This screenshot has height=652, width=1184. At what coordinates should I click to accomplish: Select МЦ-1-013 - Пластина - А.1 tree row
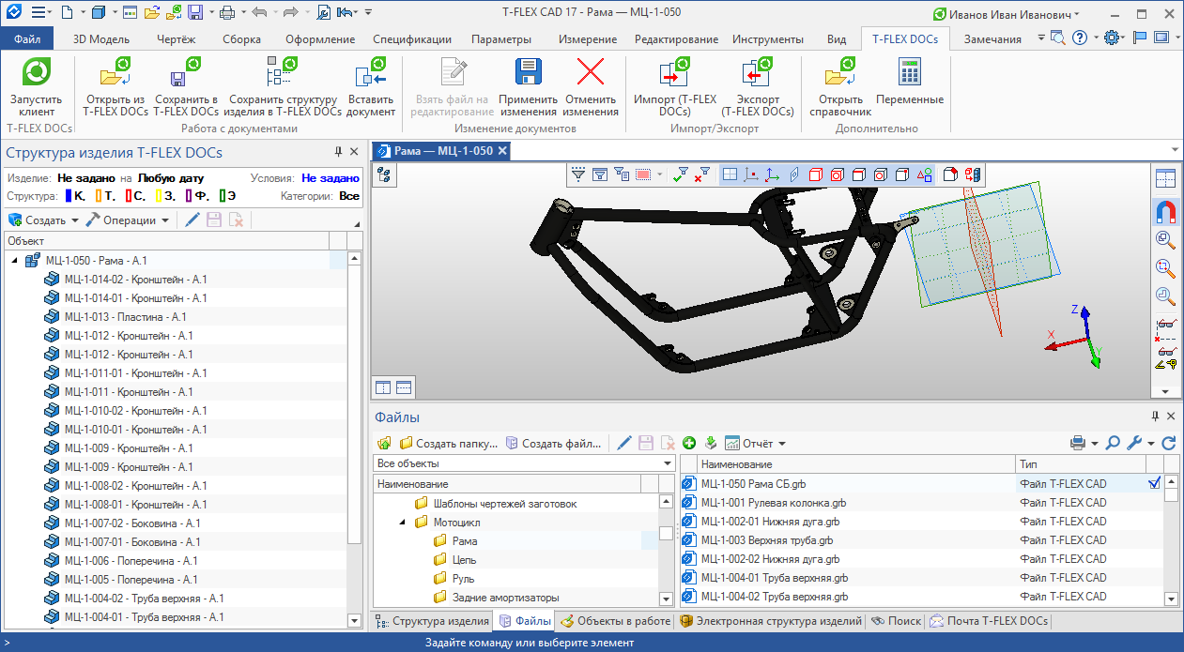click(x=125, y=317)
